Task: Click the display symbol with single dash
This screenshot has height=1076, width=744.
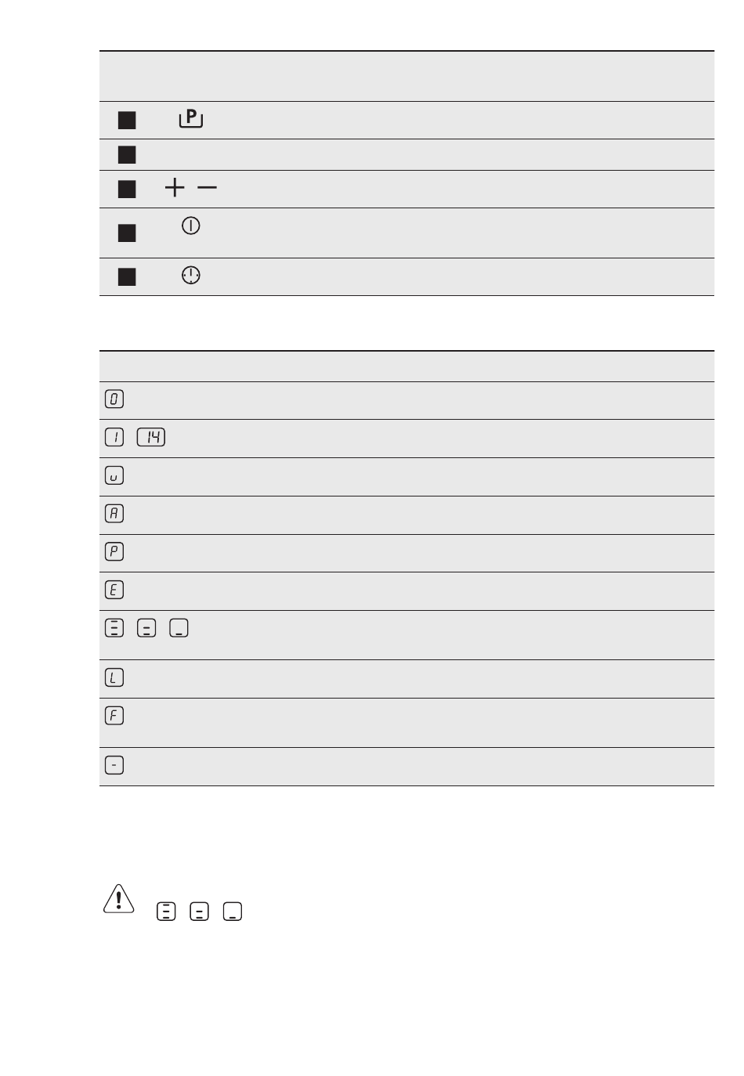Action: [x=114, y=765]
